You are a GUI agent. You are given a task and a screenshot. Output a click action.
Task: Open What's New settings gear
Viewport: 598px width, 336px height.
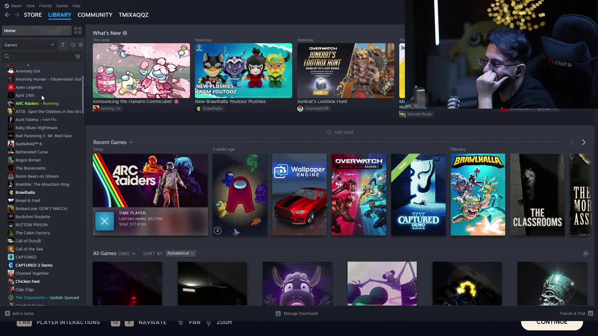(x=125, y=33)
